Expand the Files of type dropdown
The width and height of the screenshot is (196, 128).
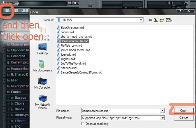pos(162,118)
